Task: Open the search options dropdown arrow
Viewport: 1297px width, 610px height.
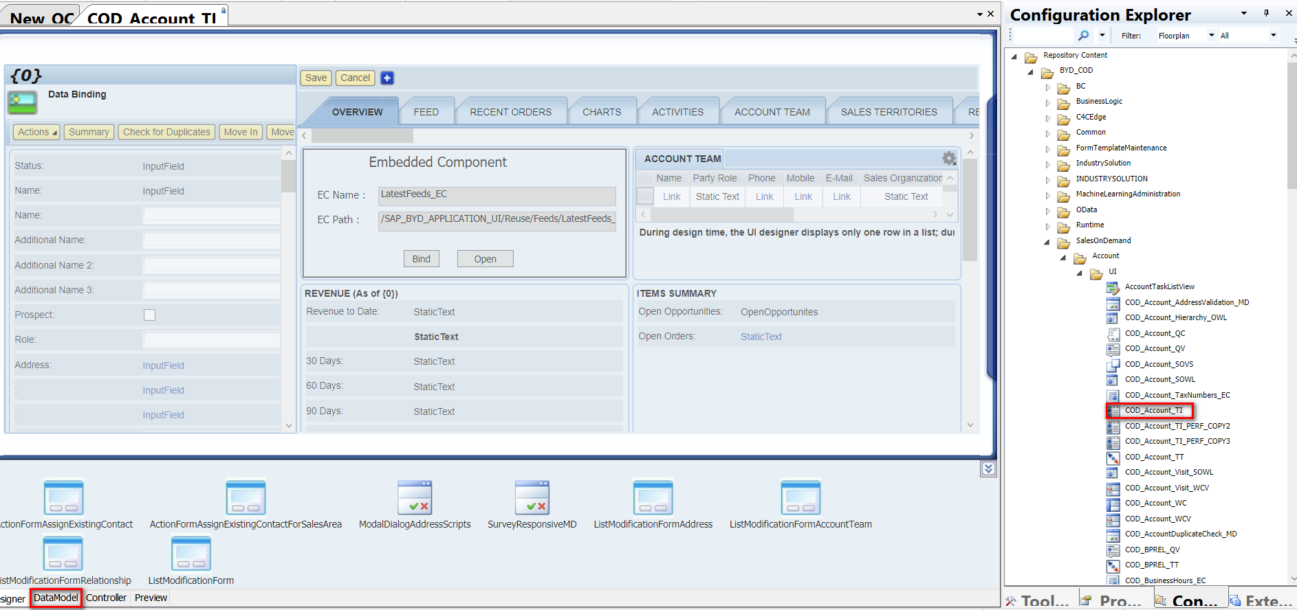Action: [x=1102, y=35]
